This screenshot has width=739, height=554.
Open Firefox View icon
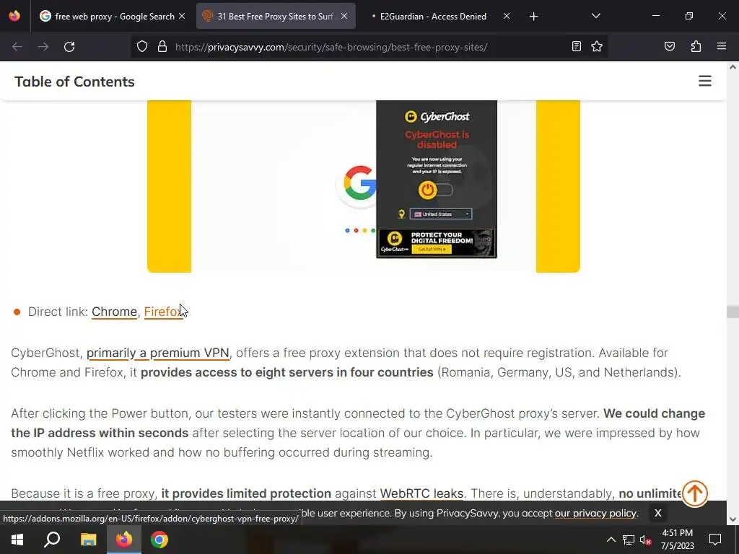click(x=14, y=16)
